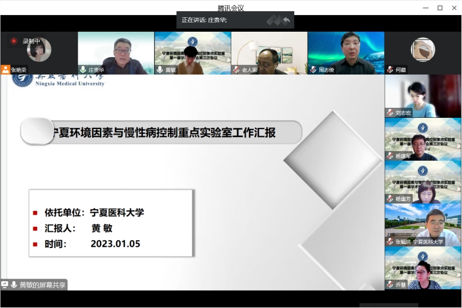Click the screen share icon at bottom left

(5, 285)
